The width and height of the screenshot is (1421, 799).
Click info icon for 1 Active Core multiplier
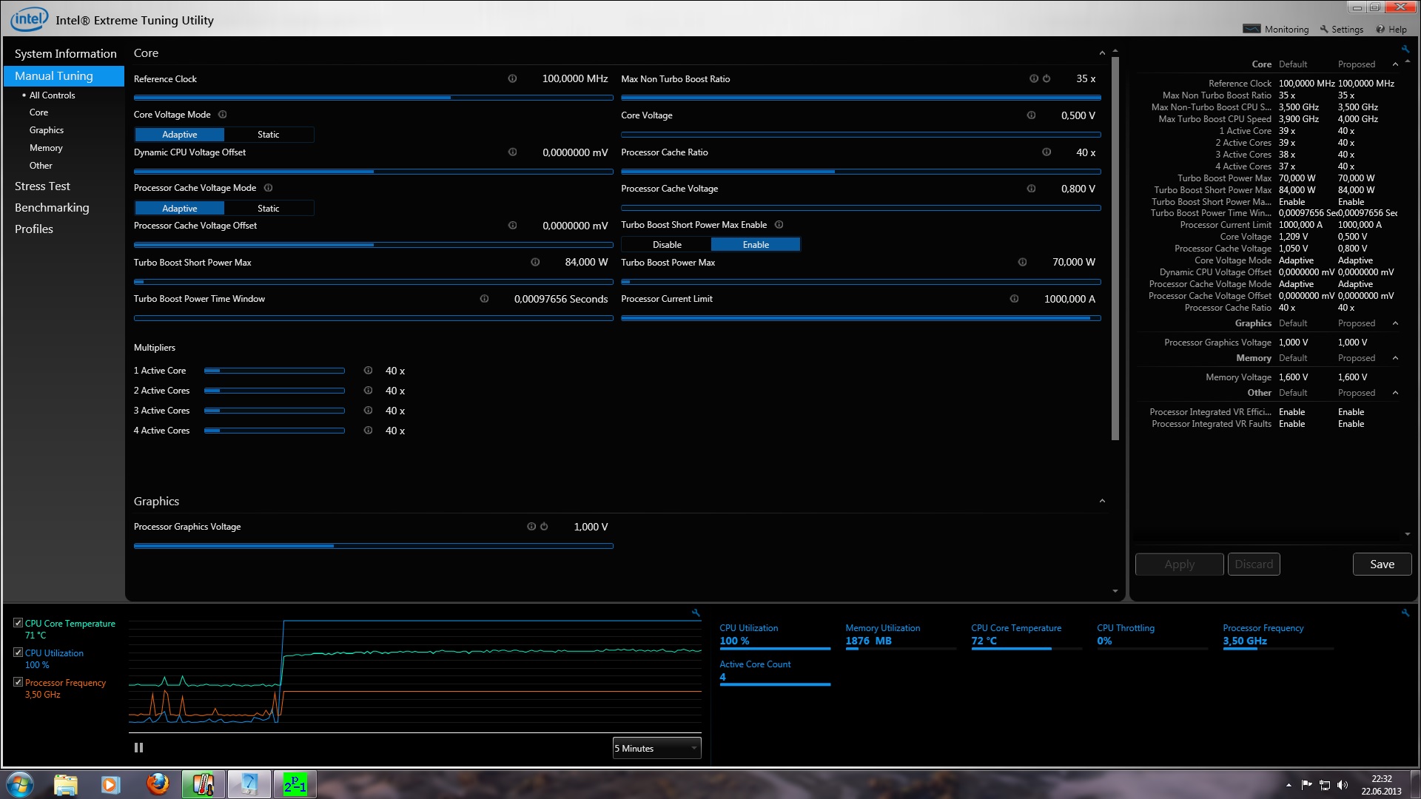click(x=368, y=371)
